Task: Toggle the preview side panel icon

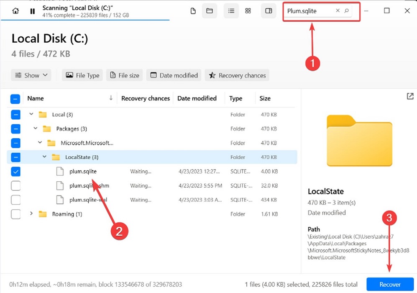Action: pyautogui.click(x=269, y=11)
